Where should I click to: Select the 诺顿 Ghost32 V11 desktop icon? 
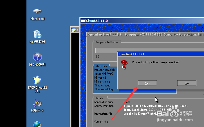point(37,84)
